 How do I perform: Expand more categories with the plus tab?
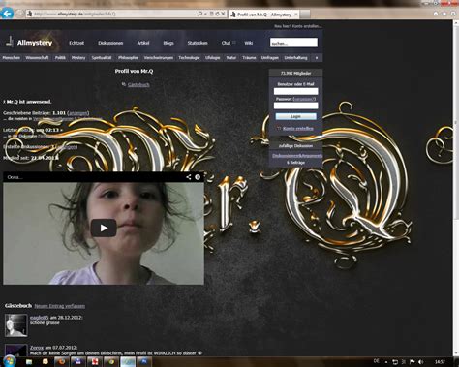coord(317,58)
